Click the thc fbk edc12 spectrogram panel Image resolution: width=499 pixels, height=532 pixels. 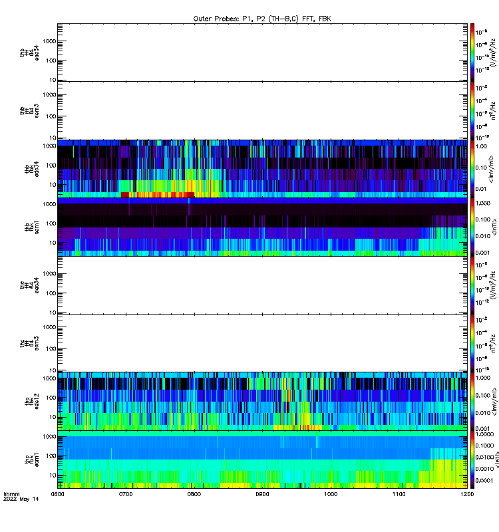[x=262, y=401]
